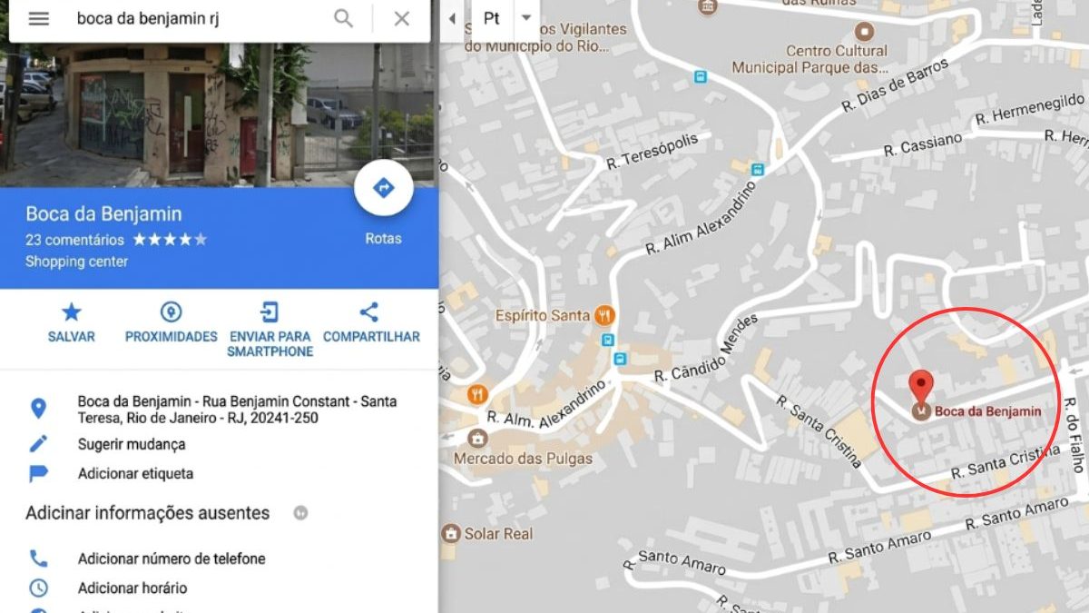Open the hamburger menu in search bar

point(38,18)
